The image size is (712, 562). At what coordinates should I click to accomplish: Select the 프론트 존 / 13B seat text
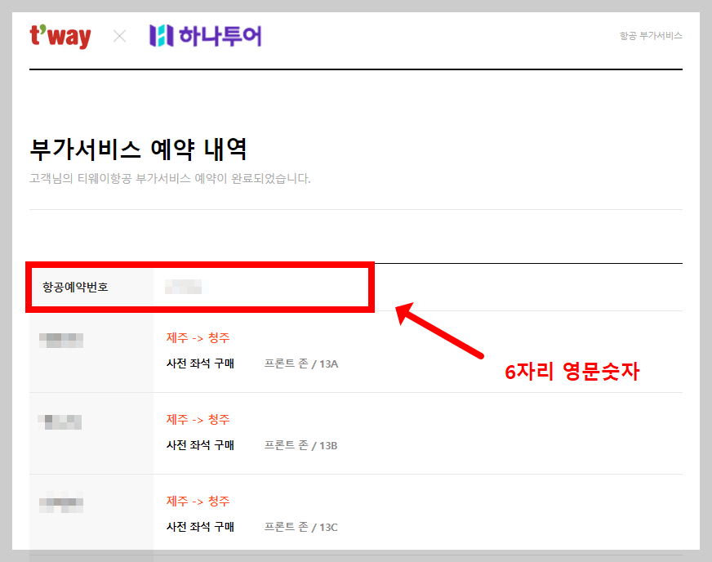tap(301, 445)
